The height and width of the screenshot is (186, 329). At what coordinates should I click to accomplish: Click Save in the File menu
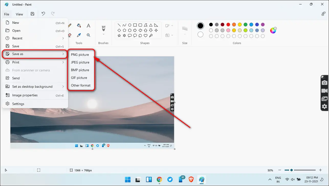click(35, 46)
